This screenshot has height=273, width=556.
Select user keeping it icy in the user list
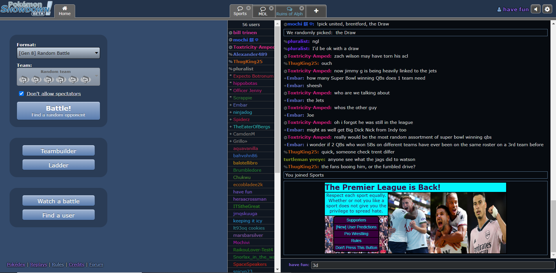[251, 221]
